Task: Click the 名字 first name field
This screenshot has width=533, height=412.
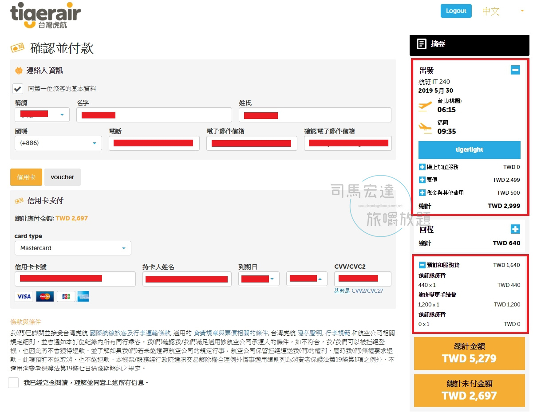Action: (154, 115)
